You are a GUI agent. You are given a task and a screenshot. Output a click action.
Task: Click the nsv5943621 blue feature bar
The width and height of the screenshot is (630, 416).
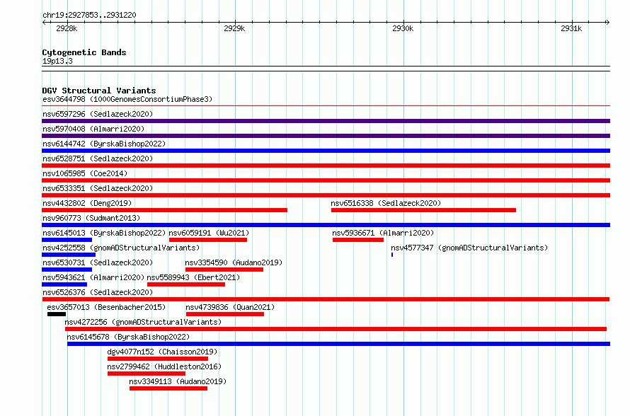pos(64,284)
